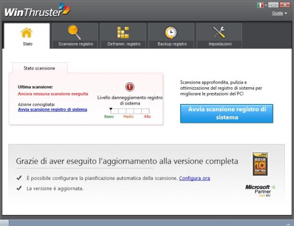Click the Medio gauge label
Screen dimensions: 294x226
point(128,117)
